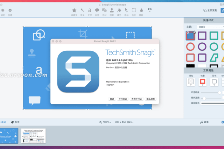Viewport: 224px width, 149px height.
Task: Select the Selection (选区) marquee tool
Action: point(134,10)
